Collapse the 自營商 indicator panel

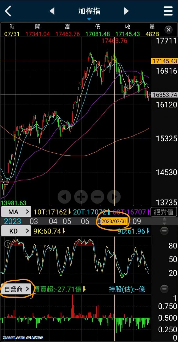[x=164, y=289]
